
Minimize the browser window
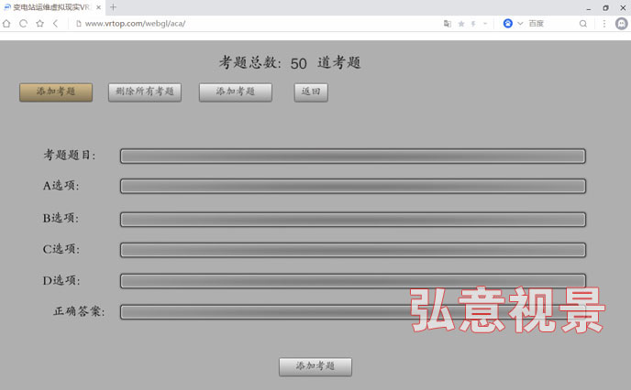pos(589,8)
